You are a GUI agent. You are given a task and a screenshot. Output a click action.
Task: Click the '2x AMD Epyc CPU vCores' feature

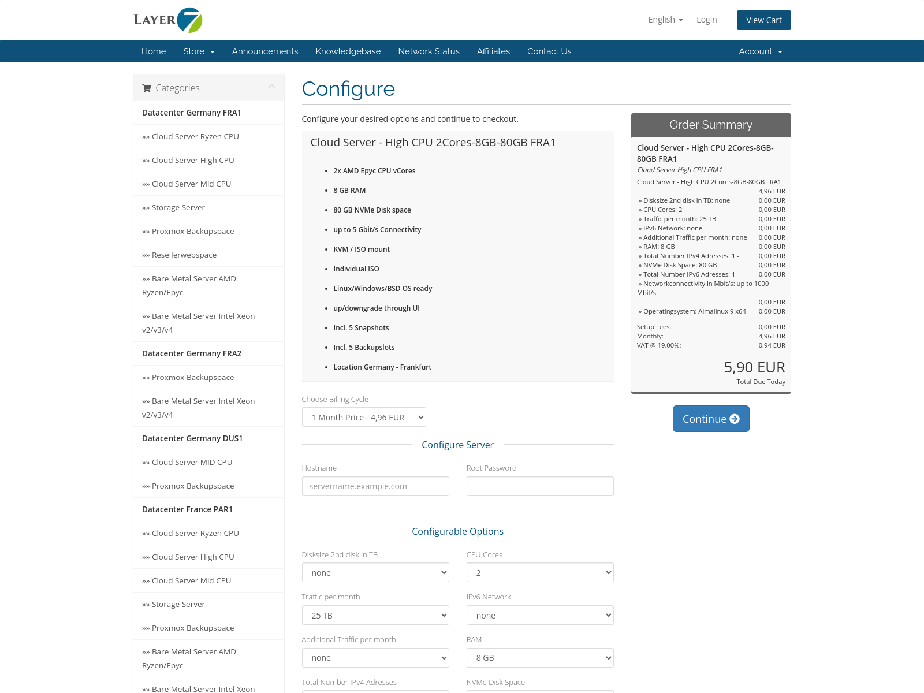coord(374,171)
